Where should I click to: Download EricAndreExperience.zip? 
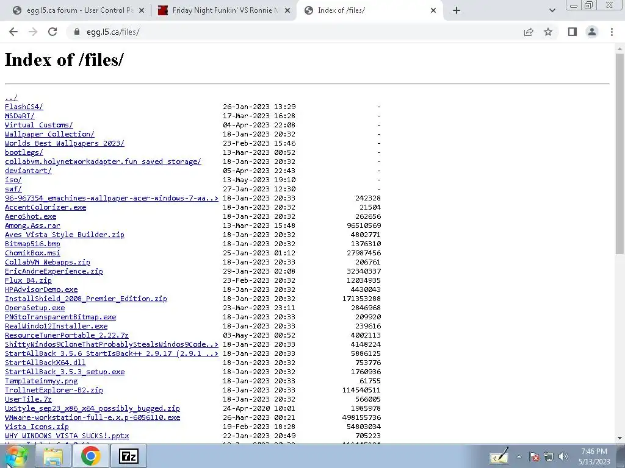[x=54, y=271]
